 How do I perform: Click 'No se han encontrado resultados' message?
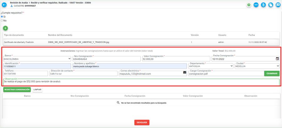tap(144, 103)
